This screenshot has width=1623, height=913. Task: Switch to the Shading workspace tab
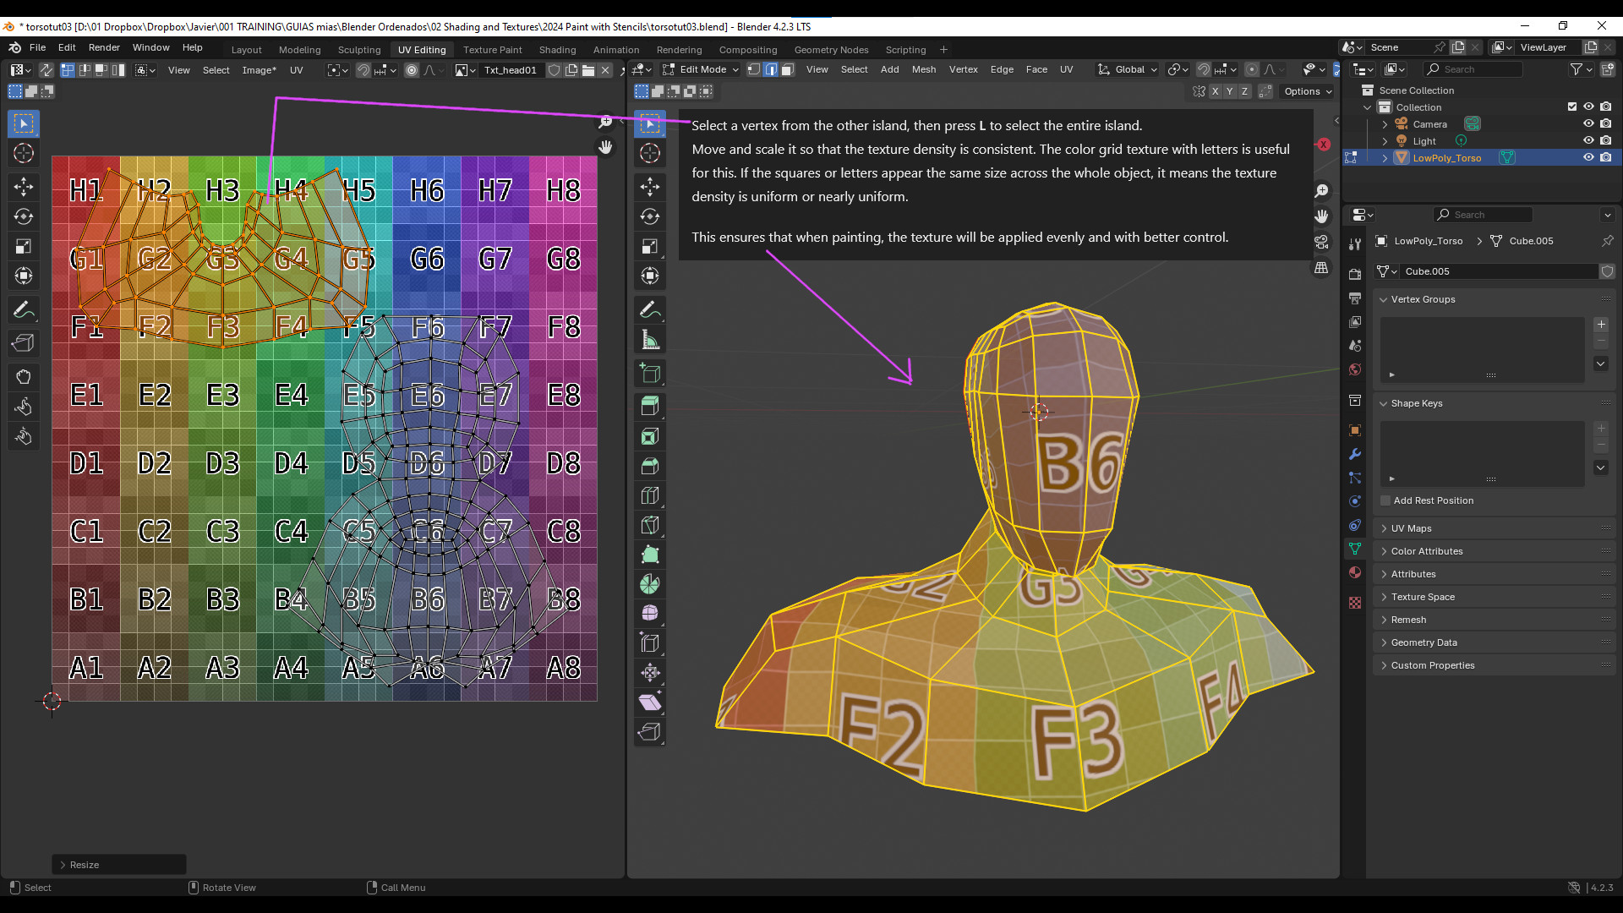[x=557, y=50]
